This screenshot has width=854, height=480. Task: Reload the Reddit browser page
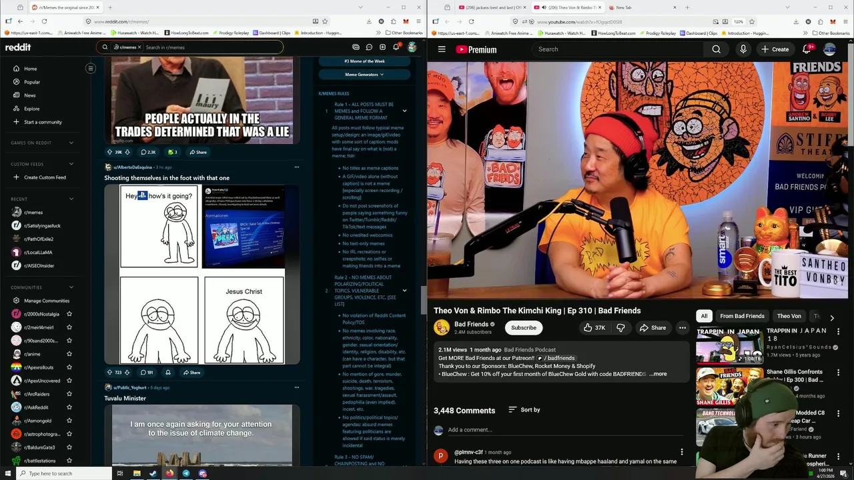tap(44, 21)
